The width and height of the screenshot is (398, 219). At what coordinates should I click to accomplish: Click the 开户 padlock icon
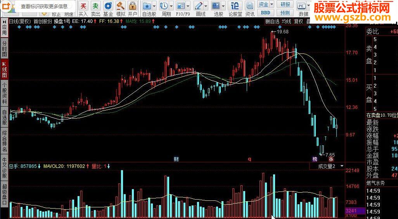point(132,5)
